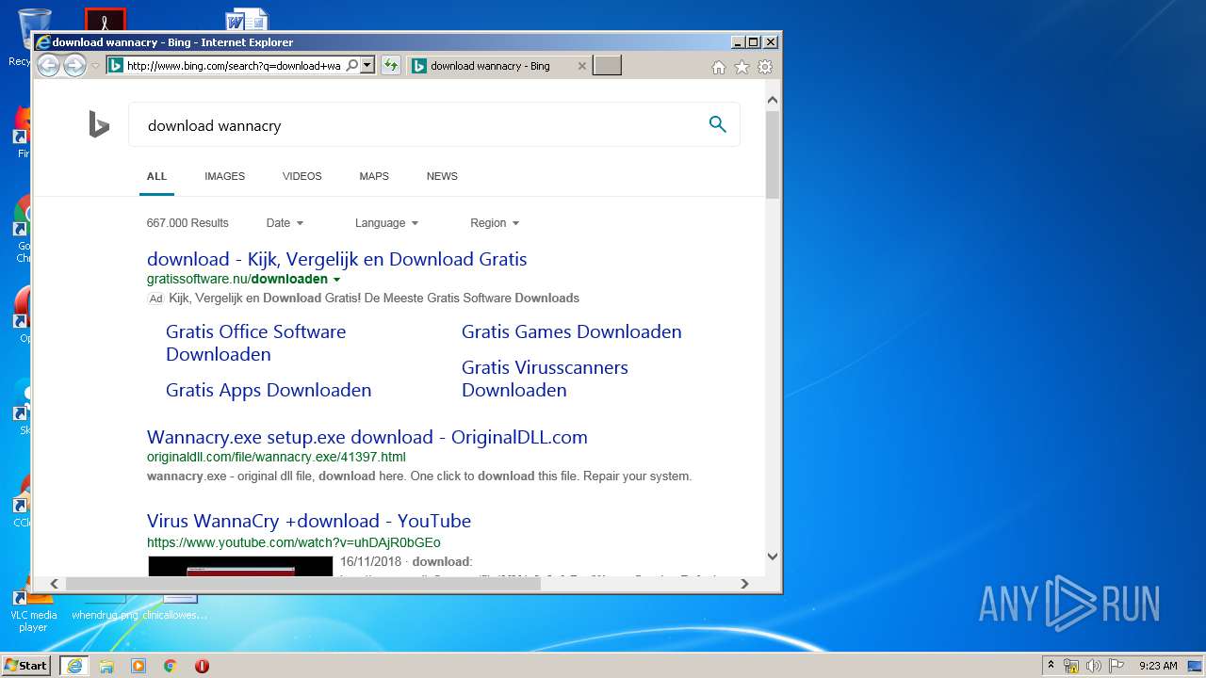Open 'Wannacry.exe setup.exe download - OriginalDLL.com' result
1206x678 pixels.
(x=367, y=437)
